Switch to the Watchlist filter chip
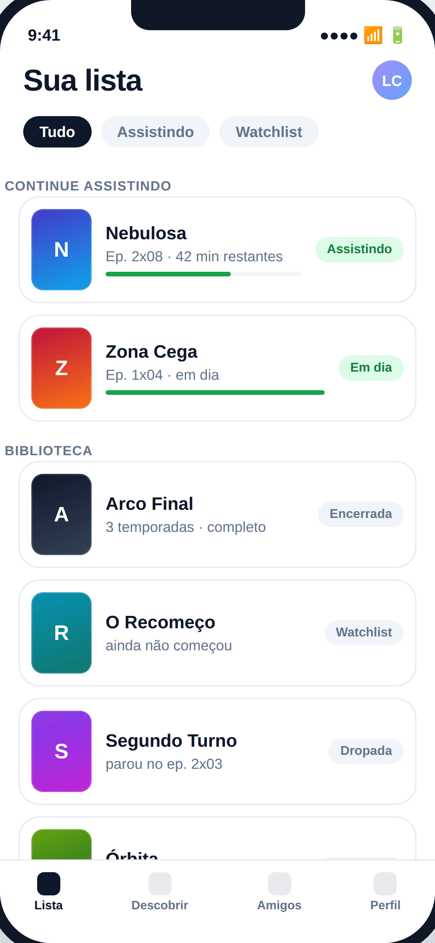The image size is (435, 943). (x=269, y=132)
